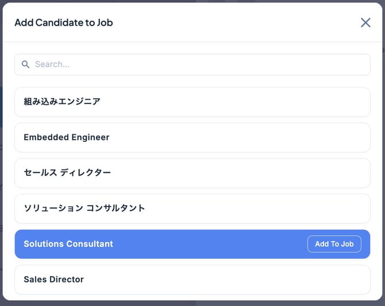Choose the Sales Director job
This screenshot has height=306, width=385.
[x=192, y=280]
